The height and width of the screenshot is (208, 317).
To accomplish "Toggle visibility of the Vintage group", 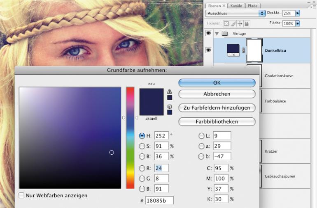I will [208, 33].
